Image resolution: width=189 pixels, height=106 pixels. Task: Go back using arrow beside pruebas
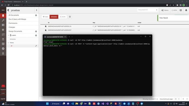click(x=8, y=10)
